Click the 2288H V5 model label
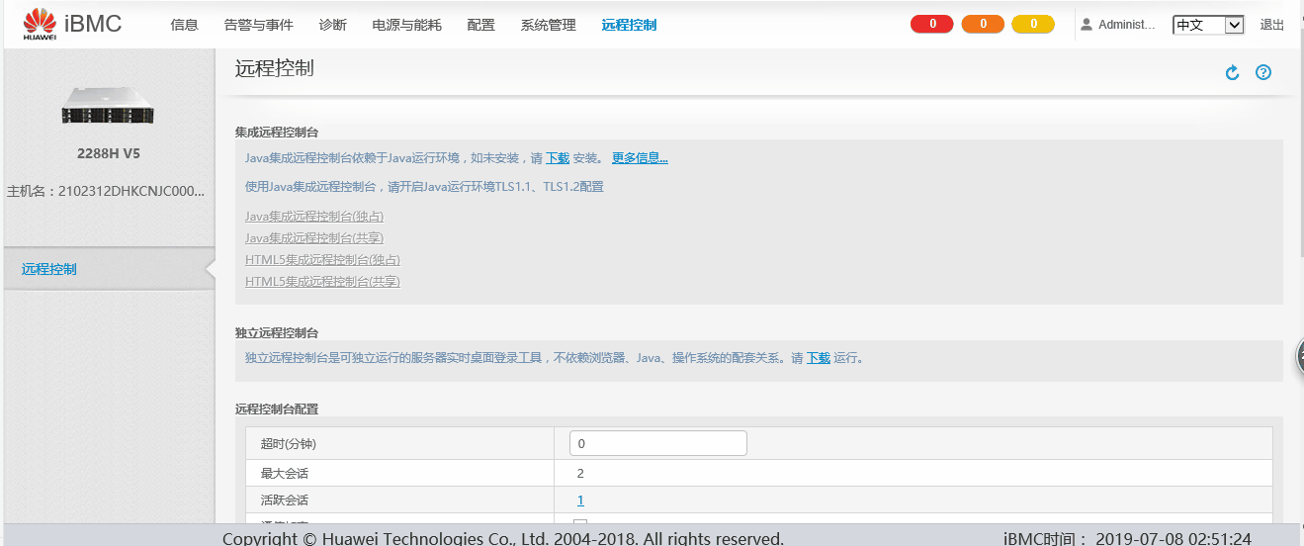1304x546 pixels. (x=109, y=153)
